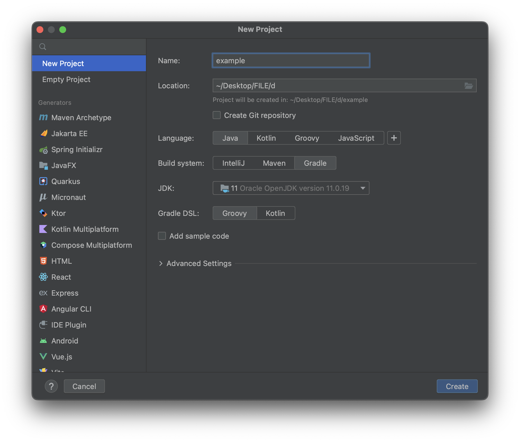Click the project Name field

(x=291, y=60)
